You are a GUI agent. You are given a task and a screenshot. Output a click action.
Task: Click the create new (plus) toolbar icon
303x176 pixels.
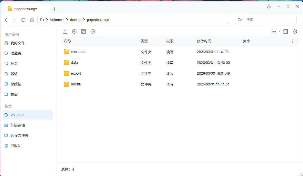pos(74,31)
